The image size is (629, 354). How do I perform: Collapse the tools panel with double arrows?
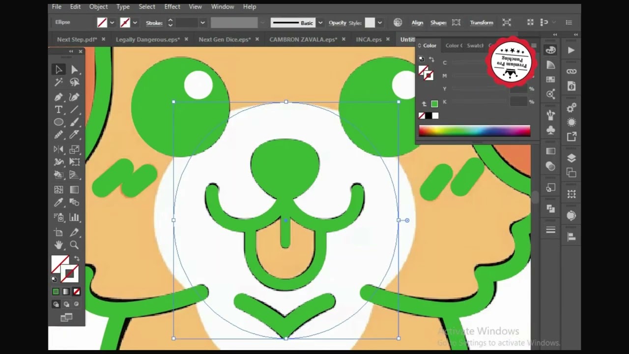click(71, 51)
